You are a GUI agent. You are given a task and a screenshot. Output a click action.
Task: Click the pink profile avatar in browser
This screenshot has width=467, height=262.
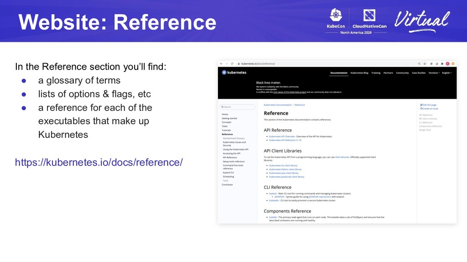447,64
